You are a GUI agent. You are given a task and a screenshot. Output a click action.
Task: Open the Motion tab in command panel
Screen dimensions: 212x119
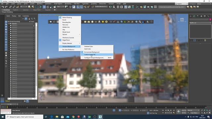[x=201, y=16]
